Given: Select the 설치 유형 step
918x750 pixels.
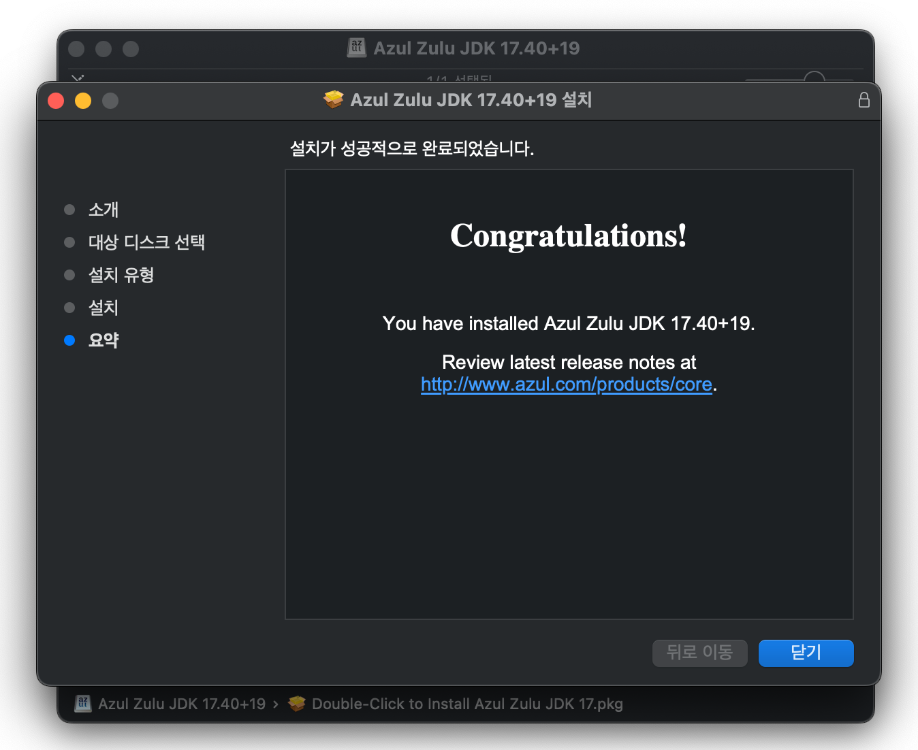Looking at the screenshot, I should pyautogui.click(x=121, y=275).
